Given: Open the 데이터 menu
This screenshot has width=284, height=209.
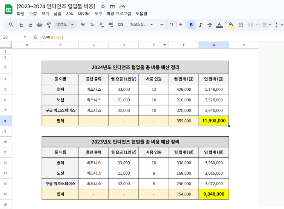Looking at the screenshot, I should point(84,14).
